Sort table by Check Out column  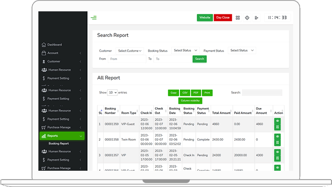tap(160, 111)
